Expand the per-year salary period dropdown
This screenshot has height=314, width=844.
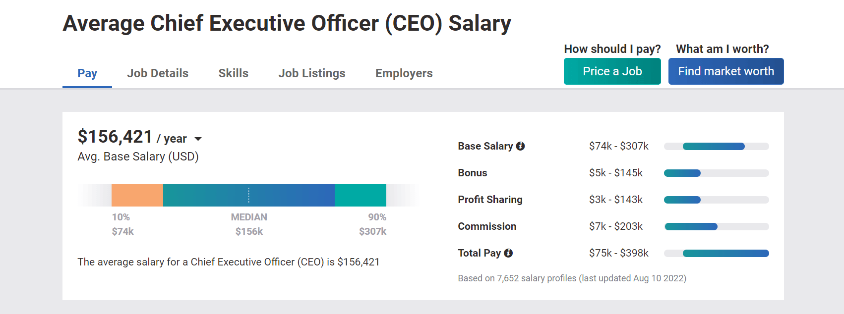click(x=198, y=139)
